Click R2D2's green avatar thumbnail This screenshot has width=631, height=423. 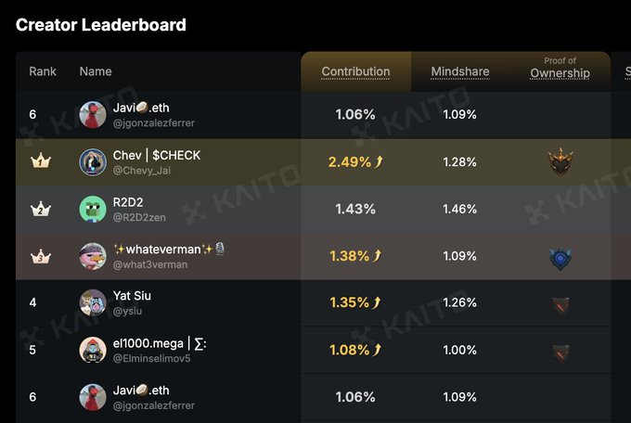tap(93, 209)
